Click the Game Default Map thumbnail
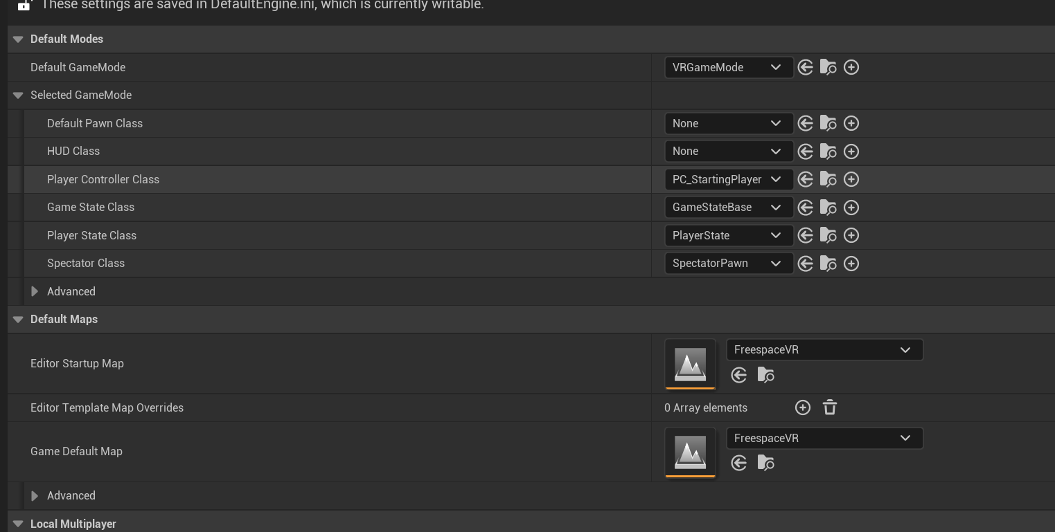This screenshot has height=532, width=1055. tap(690, 452)
